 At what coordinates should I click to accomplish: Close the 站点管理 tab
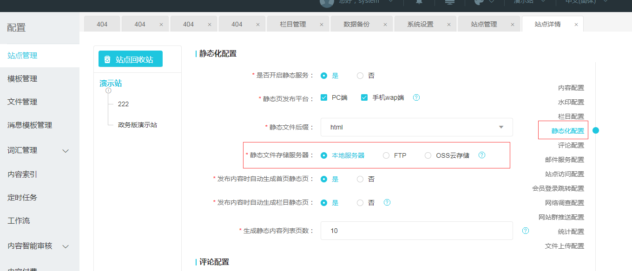tap(512, 25)
